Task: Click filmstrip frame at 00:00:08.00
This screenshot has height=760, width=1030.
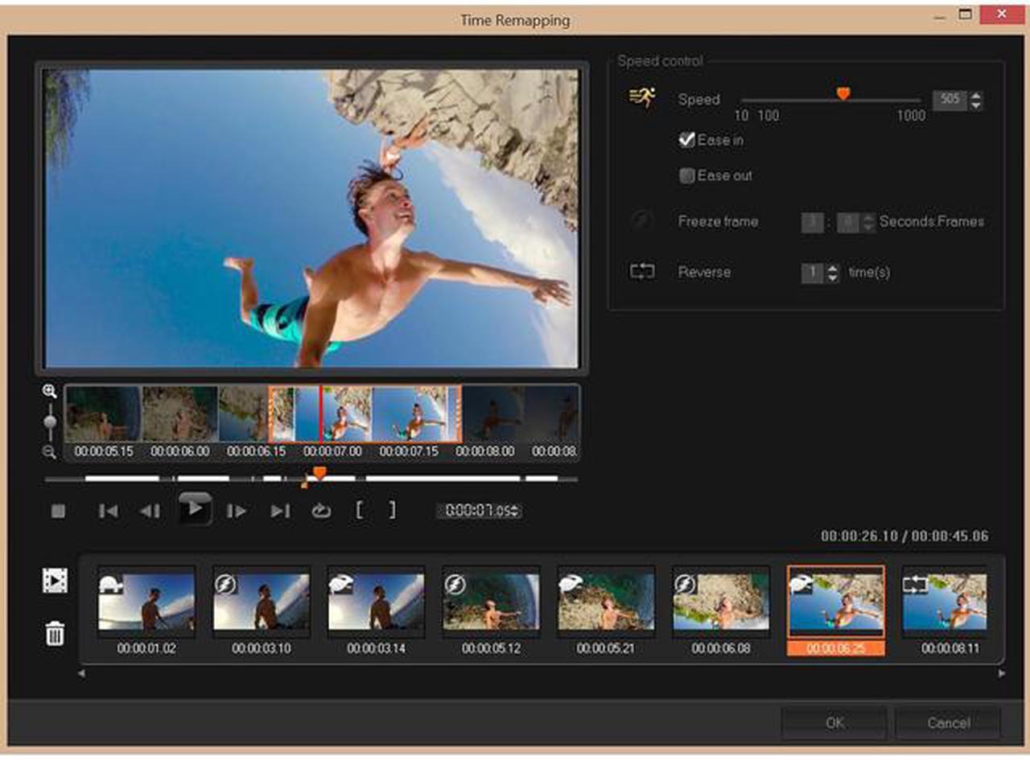Action: (485, 413)
